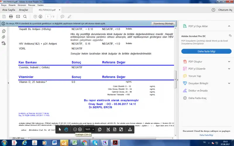Collapse the PDF'yi Dışa Aktar section
Screen dimensions: 234x146
pos(229,26)
